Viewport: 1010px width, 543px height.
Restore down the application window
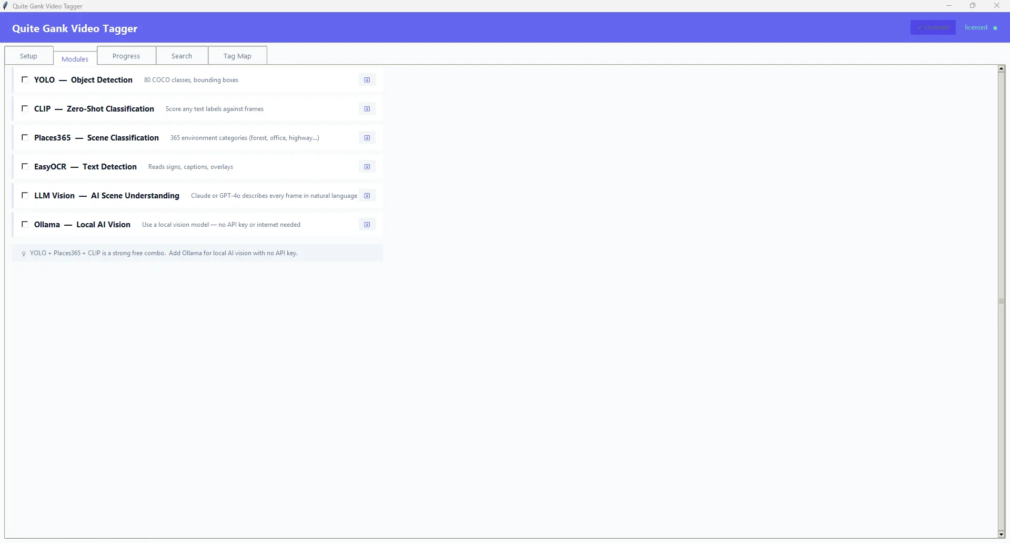[x=973, y=6]
